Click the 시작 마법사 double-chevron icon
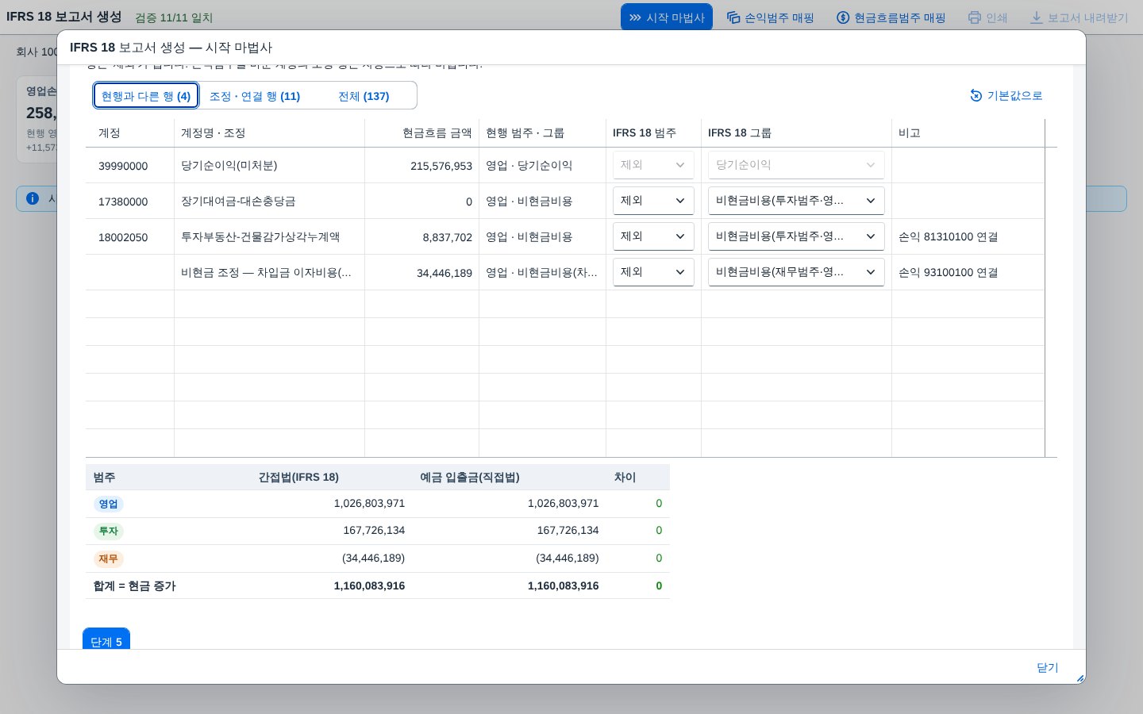1143x714 pixels. [635, 17]
